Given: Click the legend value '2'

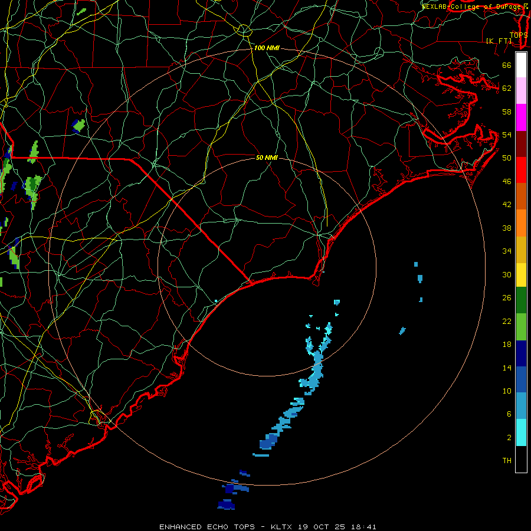Looking at the screenshot, I should click(509, 438).
